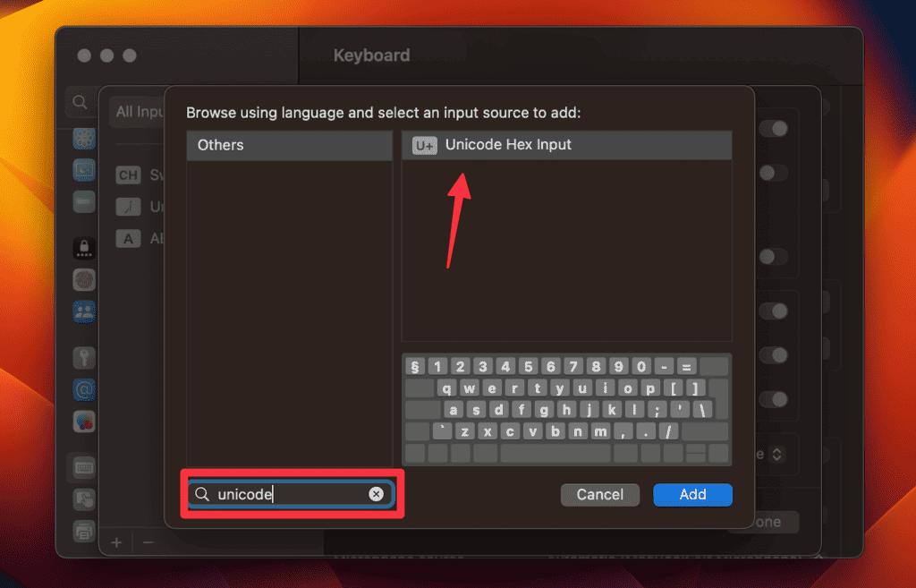The image size is (916, 588).
Task: Click the printers icon in the sidebar
Action: pos(83,532)
